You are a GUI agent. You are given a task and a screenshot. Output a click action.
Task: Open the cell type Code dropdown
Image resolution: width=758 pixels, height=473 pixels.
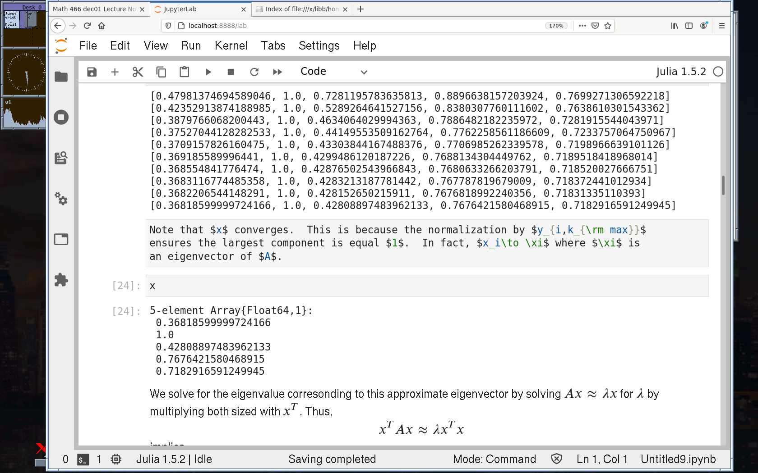click(334, 72)
